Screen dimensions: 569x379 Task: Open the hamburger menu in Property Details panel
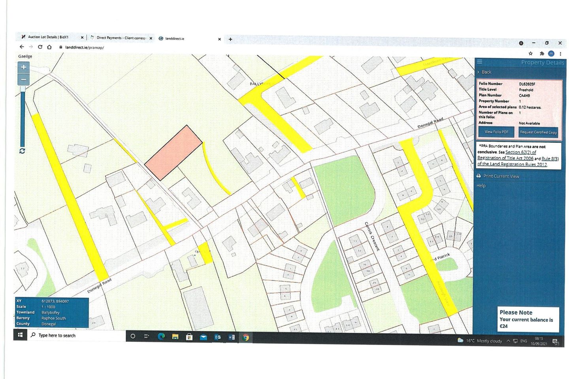tap(479, 62)
